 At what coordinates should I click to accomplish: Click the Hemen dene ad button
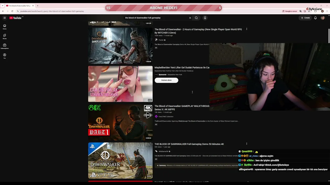166,80
